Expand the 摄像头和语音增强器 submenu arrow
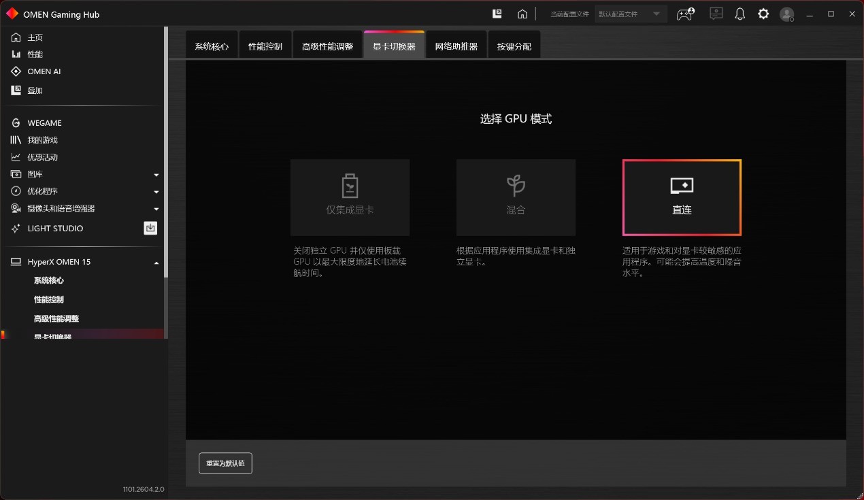The image size is (864, 500). (156, 209)
